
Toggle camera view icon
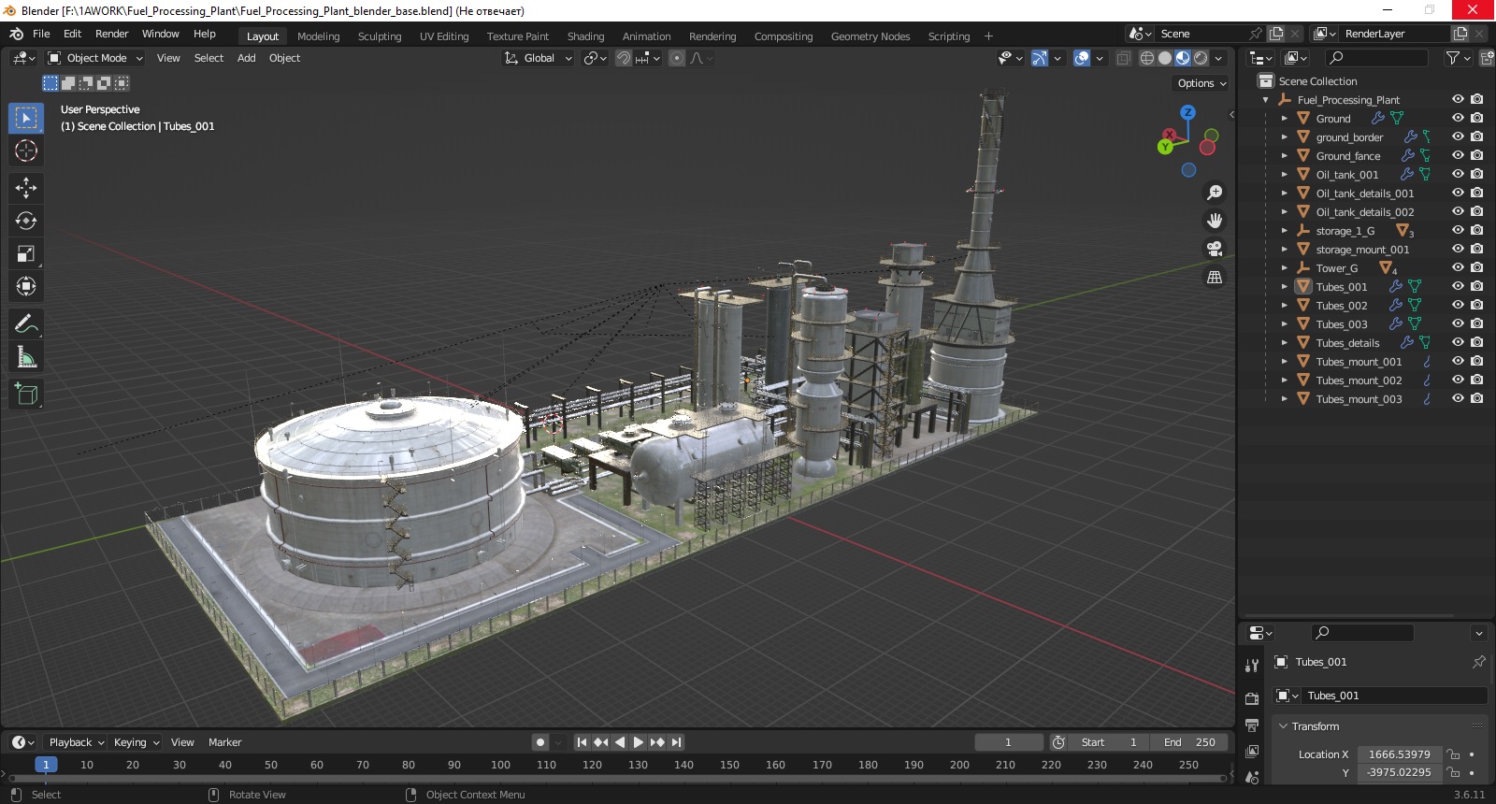[1215, 249]
